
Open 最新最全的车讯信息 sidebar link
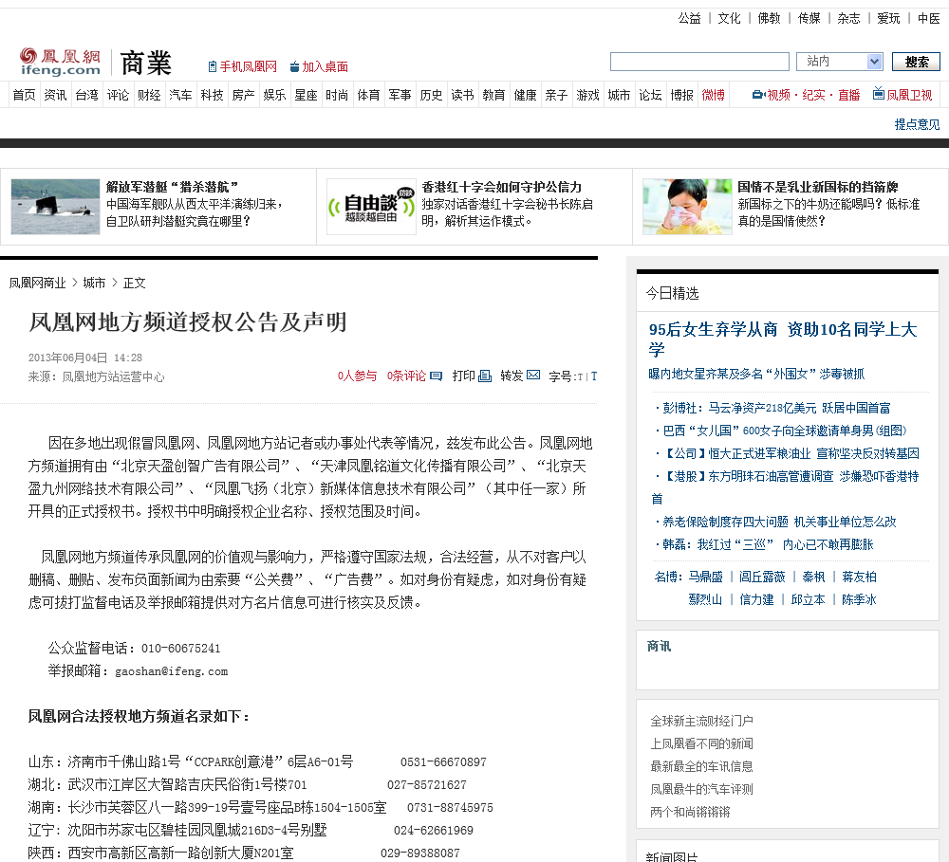click(x=701, y=766)
